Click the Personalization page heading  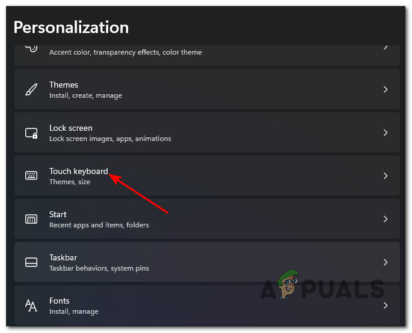pyautogui.click(x=71, y=27)
